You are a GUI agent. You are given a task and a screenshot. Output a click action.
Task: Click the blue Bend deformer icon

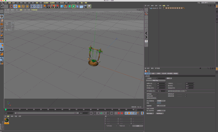[77, 6]
